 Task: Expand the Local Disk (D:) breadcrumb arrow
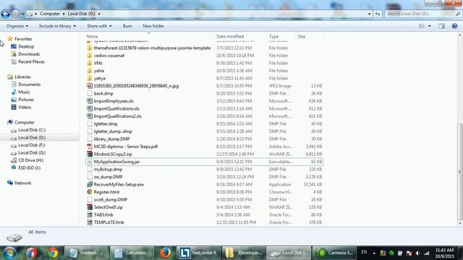tap(99, 14)
